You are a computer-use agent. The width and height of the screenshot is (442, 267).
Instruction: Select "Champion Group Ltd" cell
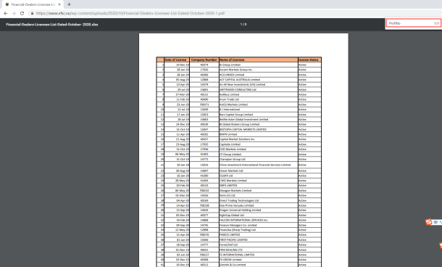[x=259, y=159]
